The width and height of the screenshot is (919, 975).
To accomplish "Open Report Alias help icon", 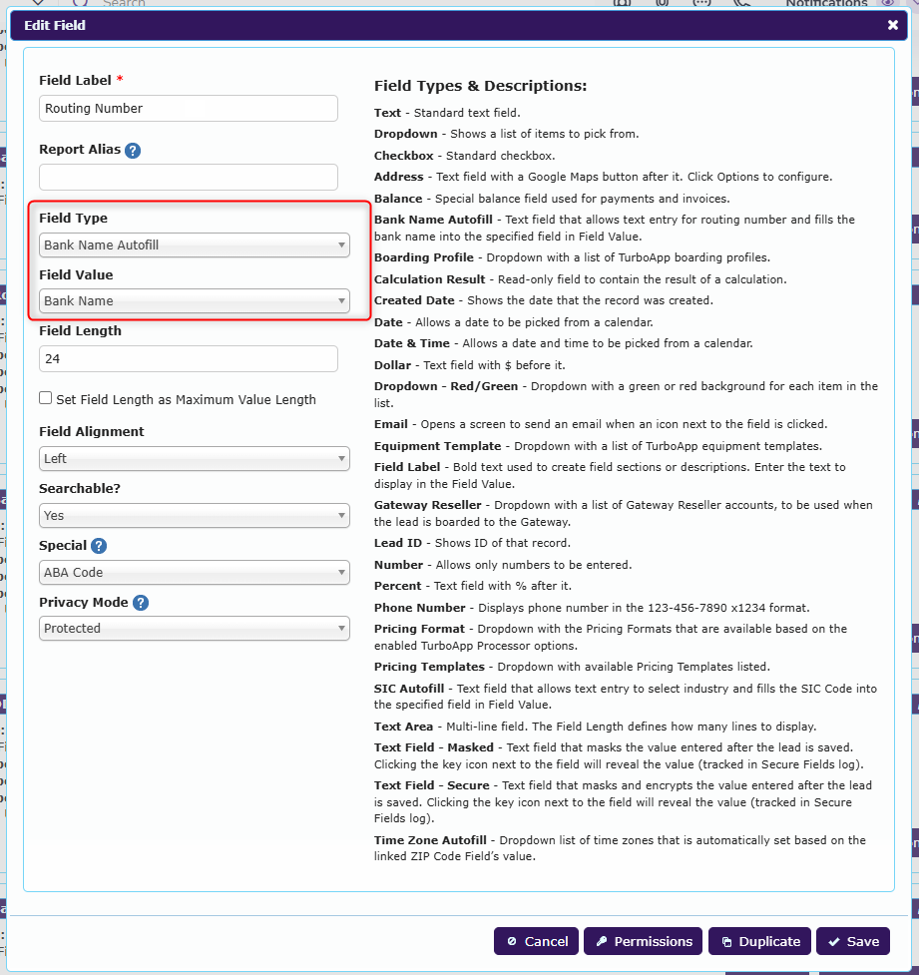I will (x=133, y=151).
